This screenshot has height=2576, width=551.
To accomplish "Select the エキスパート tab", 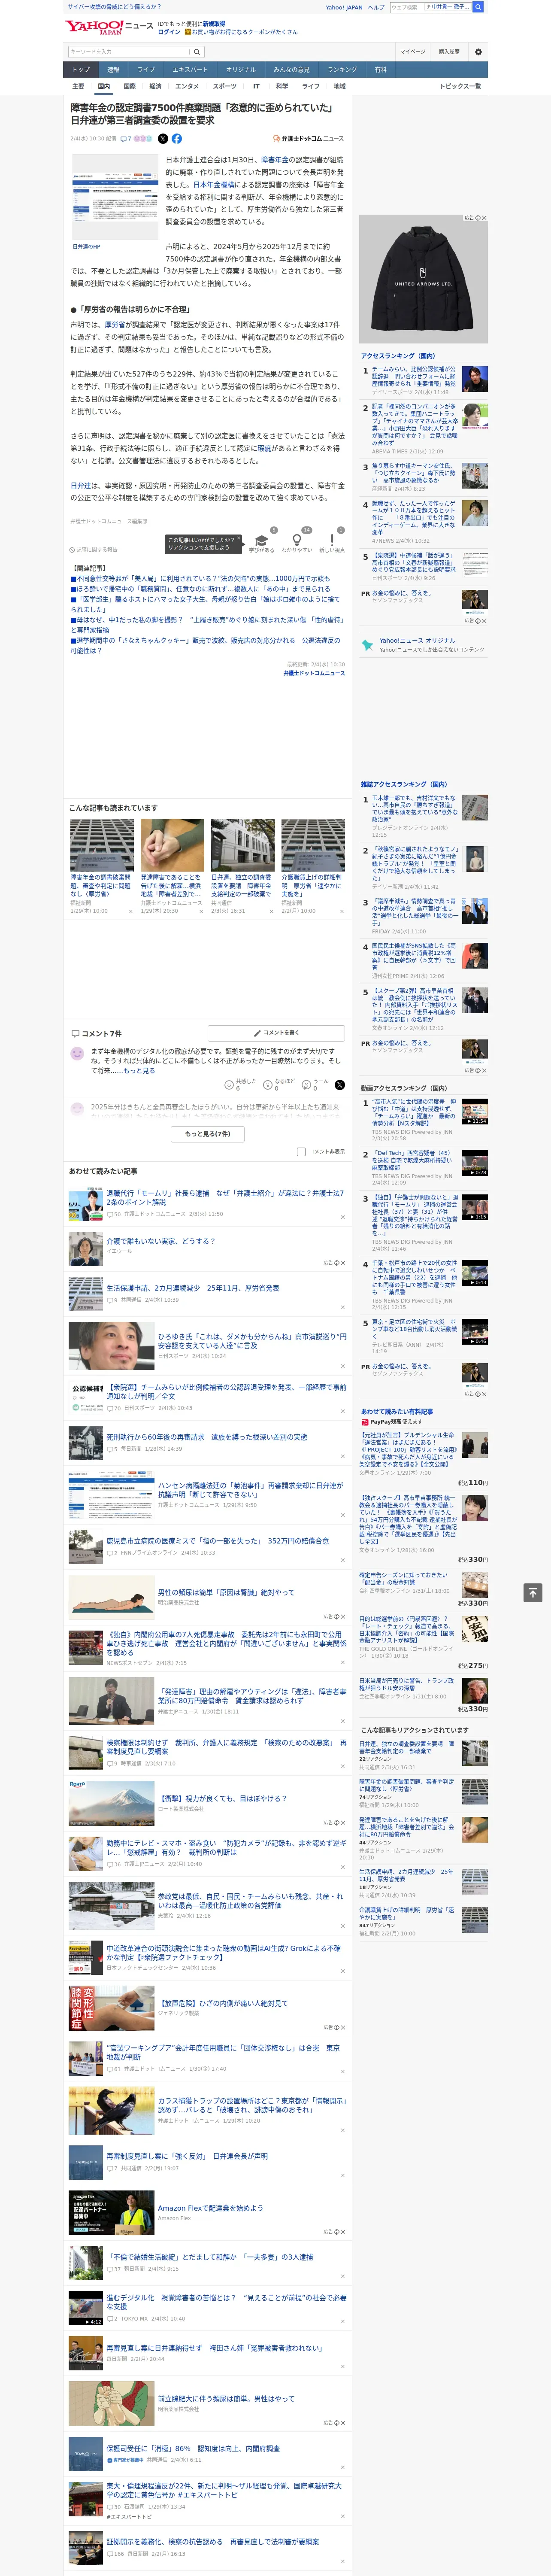I will [x=190, y=70].
